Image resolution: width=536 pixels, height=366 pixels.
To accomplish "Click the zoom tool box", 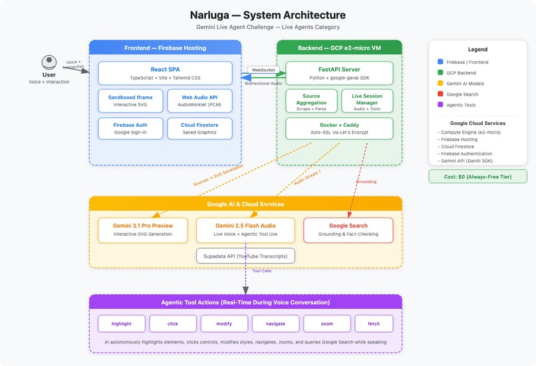I will [x=327, y=323].
